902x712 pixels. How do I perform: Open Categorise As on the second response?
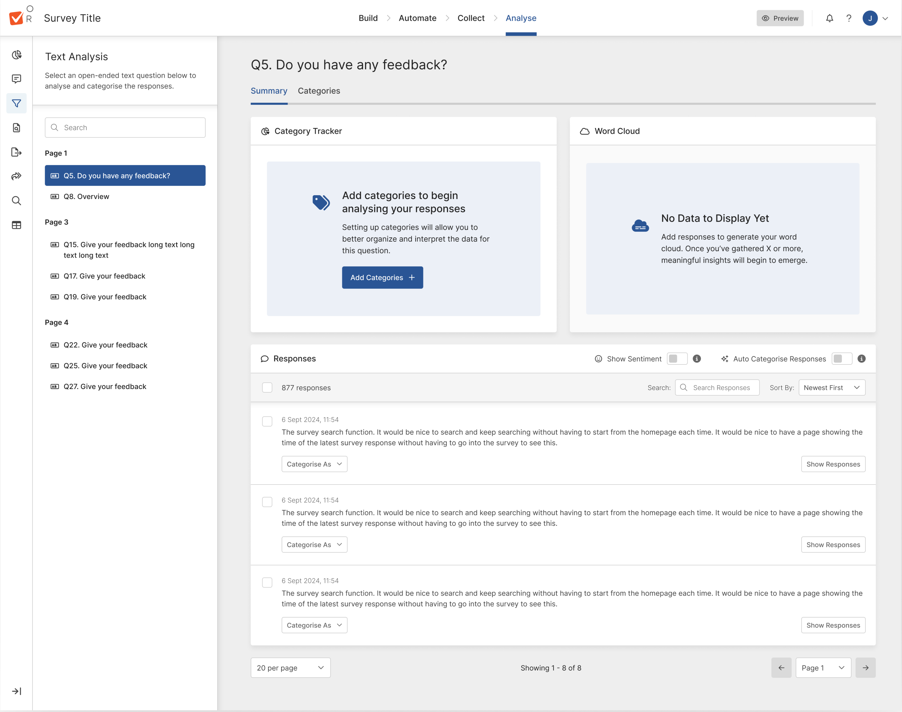coord(314,544)
